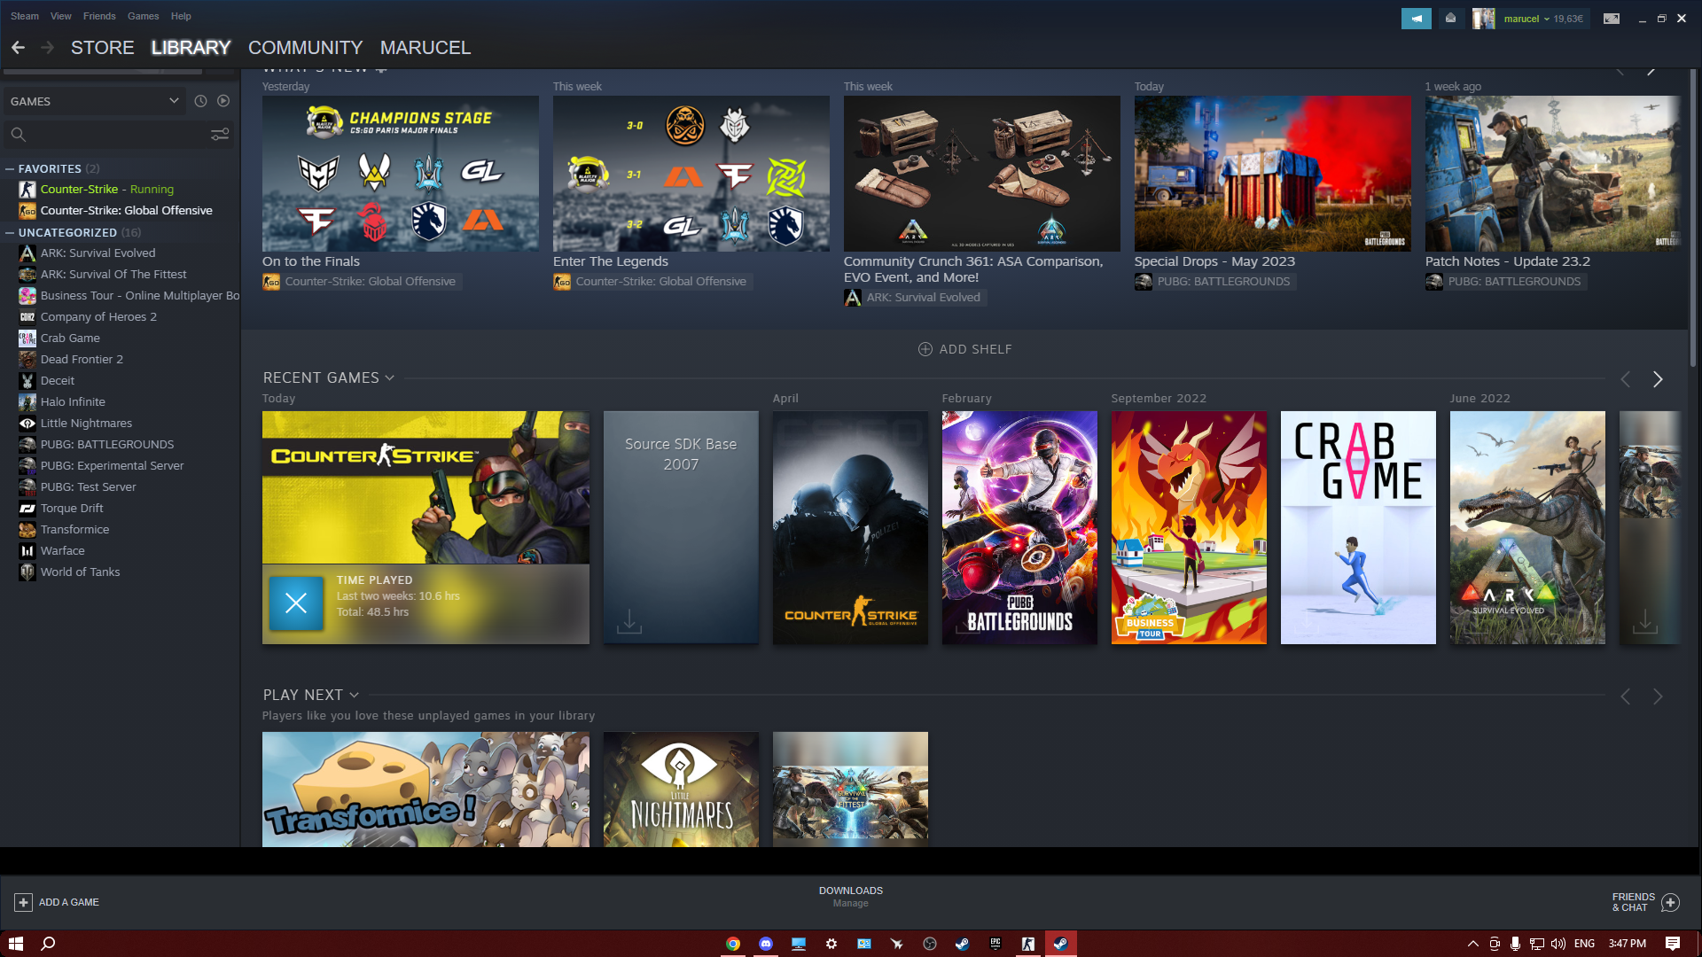1702x957 pixels.
Task: Select Halo Infinite in the games list
Action: pyautogui.click(x=73, y=402)
